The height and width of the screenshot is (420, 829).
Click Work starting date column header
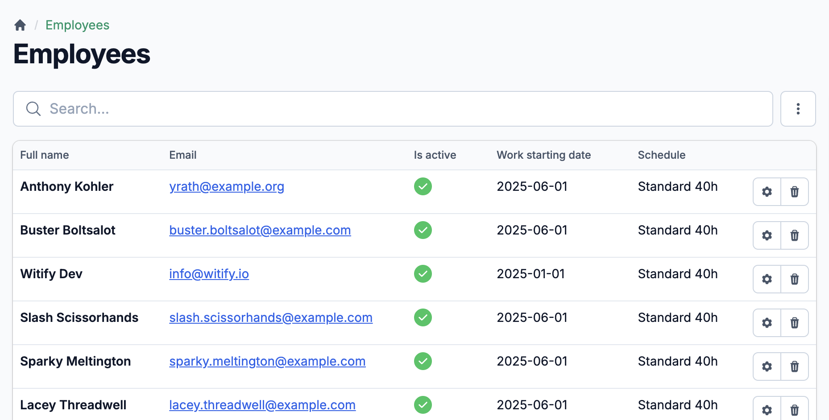click(544, 155)
